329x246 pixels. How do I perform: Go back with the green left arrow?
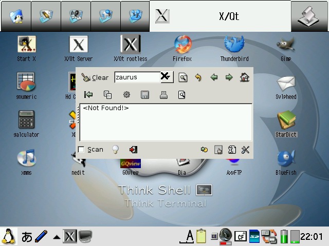pyautogui.click(x=214, y=78)
